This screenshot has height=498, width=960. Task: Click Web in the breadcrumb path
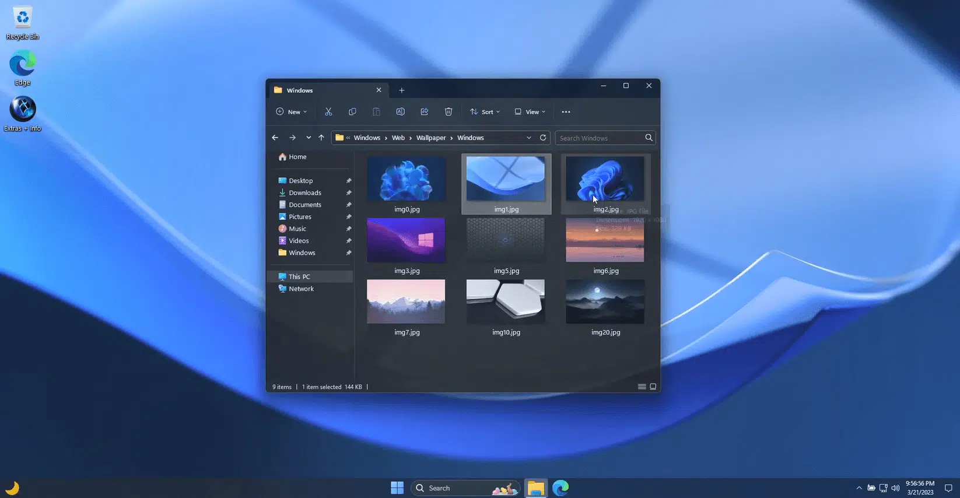[x=398, y=138]
